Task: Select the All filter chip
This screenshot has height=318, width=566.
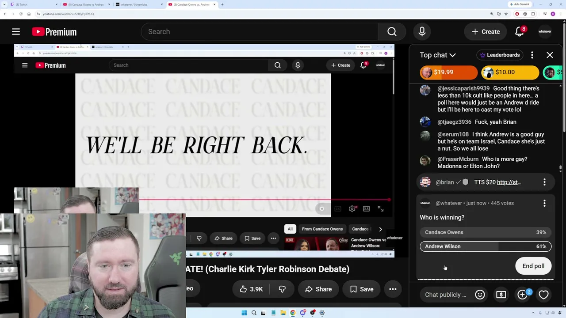Action: [290, 229]
